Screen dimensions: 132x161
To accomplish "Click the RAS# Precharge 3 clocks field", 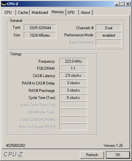I will tap(73, 90).
